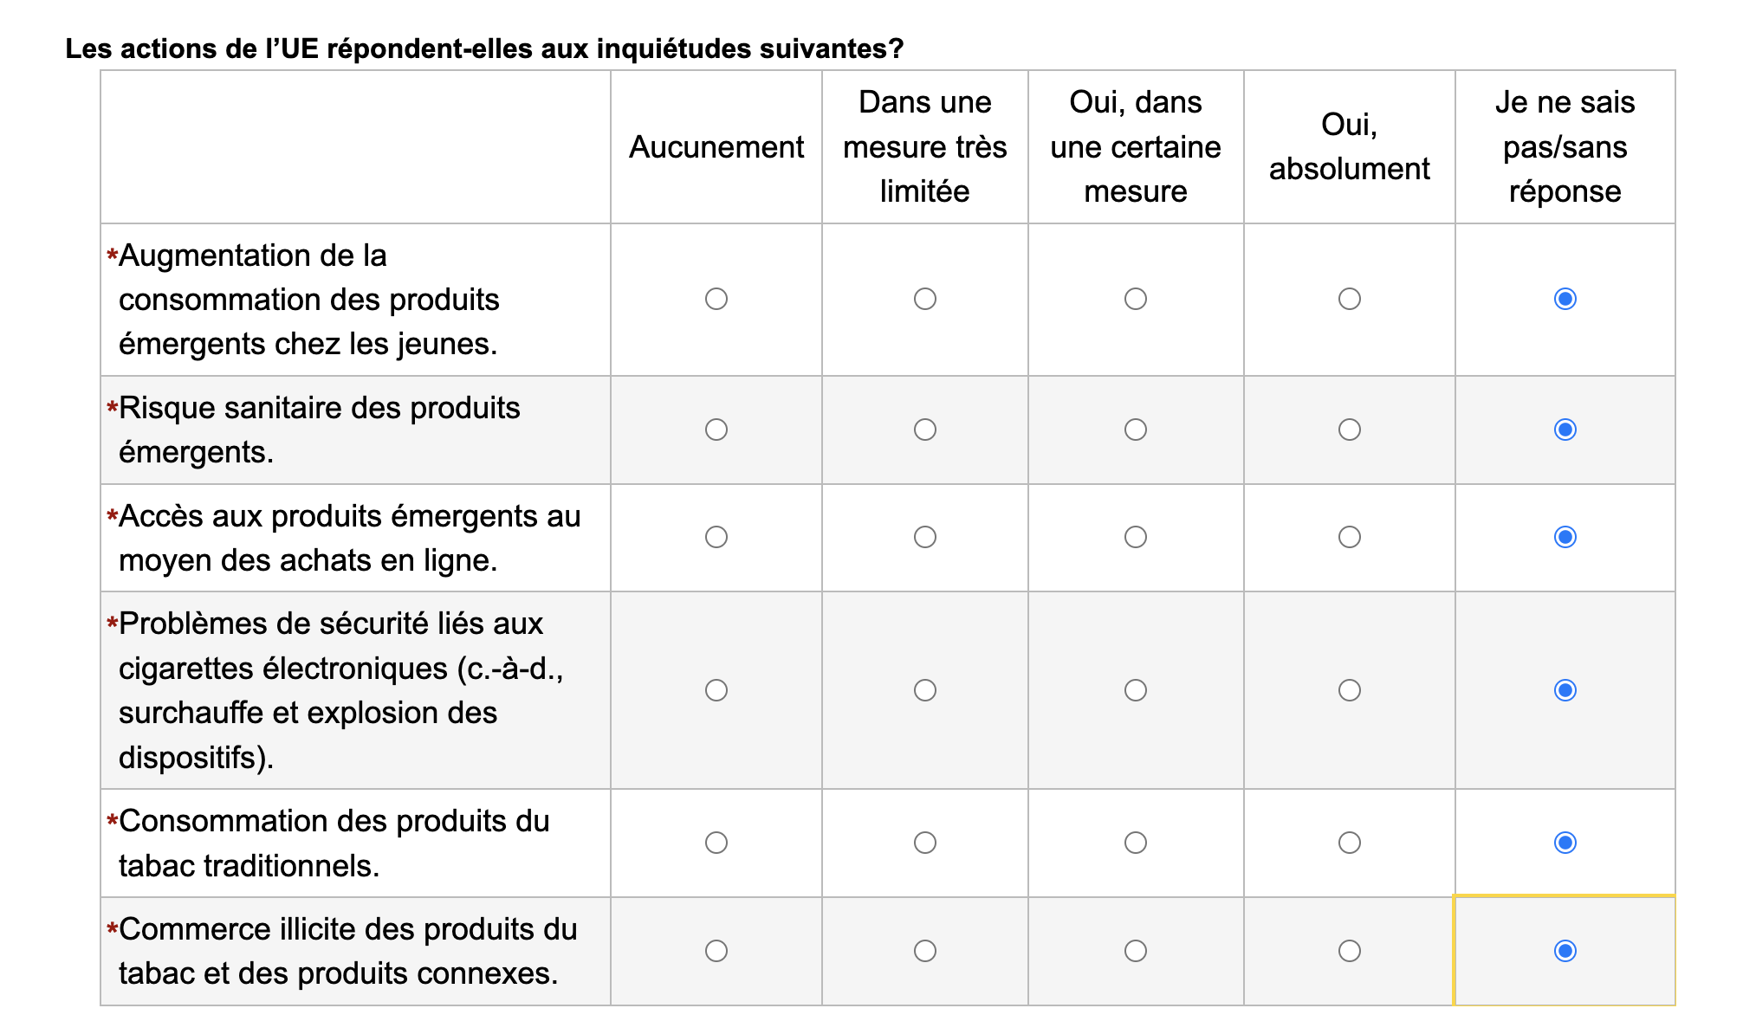1743x1034 pixels.
Task: Select 'Oui, absolument' for Problèmes de sécurité row
Action: point(1350,690)
